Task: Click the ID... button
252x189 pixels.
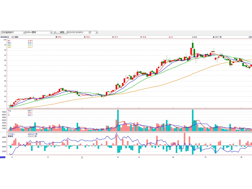Action: tap(55, 32)
